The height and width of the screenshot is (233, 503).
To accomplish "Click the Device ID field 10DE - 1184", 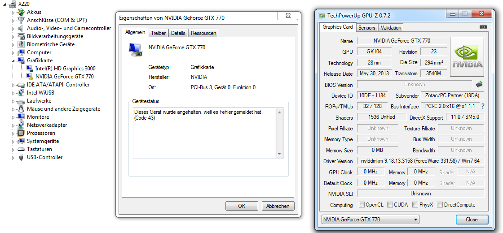I will point(372,95).
